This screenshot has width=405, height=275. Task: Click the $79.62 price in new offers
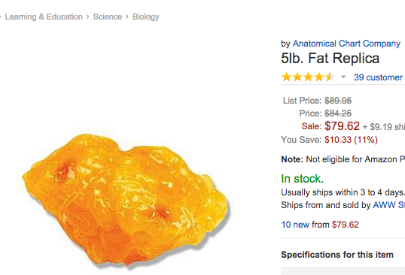click(x=345, y=225)
